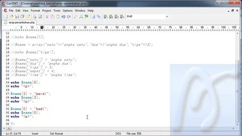Click the closing '?>' on line 35

(x=12, y=124)
